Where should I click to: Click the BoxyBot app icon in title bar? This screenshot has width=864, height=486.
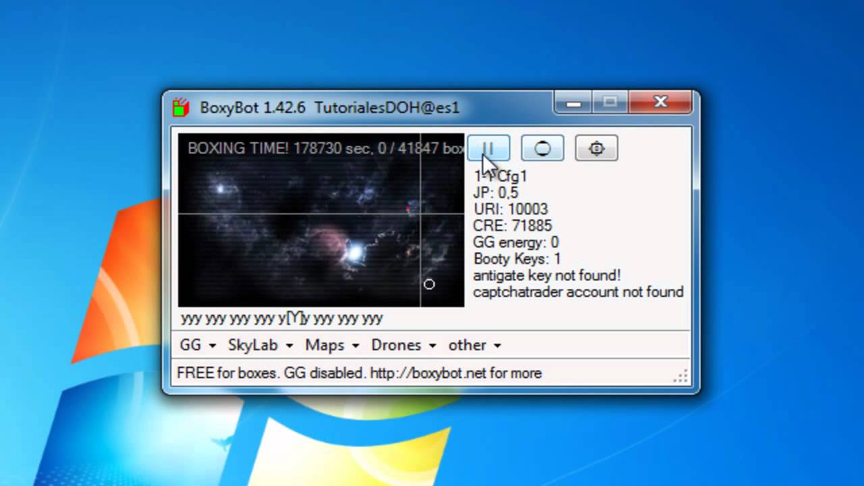click(x=180, y=107)
